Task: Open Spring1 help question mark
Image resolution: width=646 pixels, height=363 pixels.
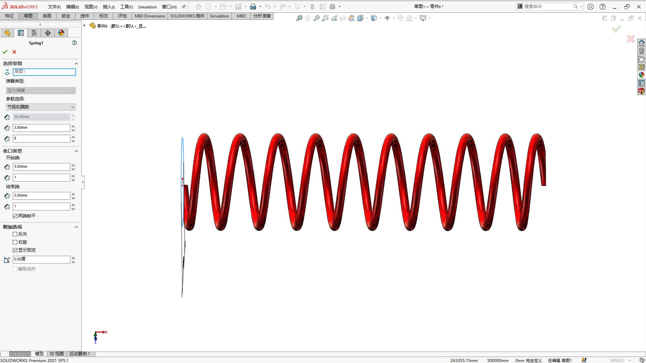Action: (74, 43)
